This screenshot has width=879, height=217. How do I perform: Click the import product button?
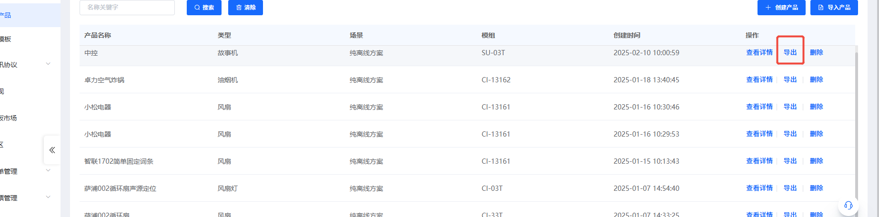coord(834,8)
